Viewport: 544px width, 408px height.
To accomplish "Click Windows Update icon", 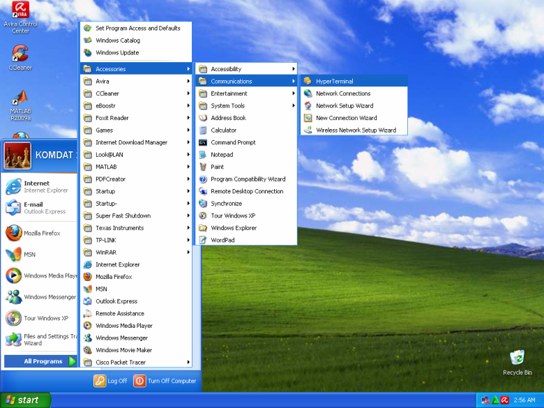I will [88, 52].
